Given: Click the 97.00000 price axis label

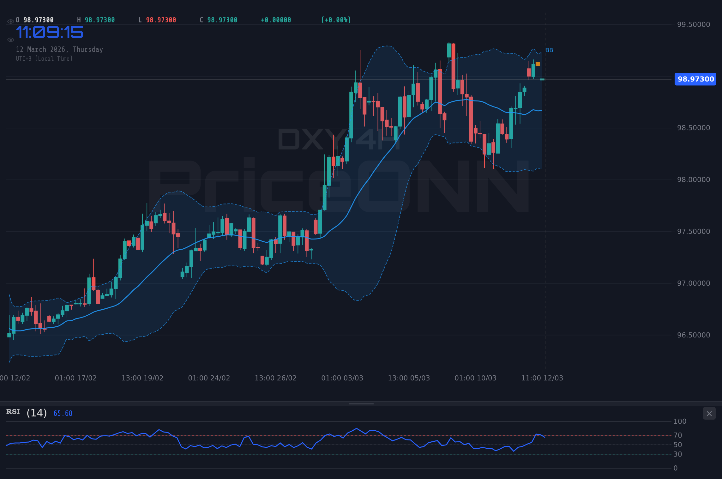Looking at the screenshot, I should click(x=694, y=283).
